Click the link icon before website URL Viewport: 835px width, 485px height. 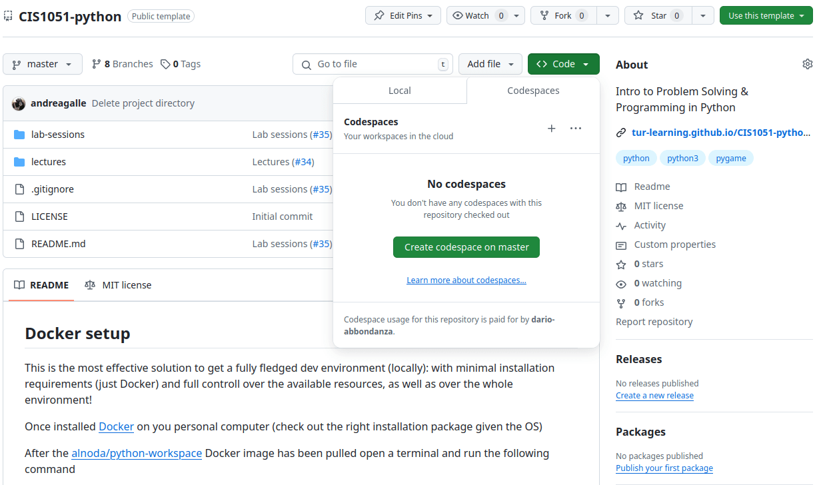tap(621, 133)
